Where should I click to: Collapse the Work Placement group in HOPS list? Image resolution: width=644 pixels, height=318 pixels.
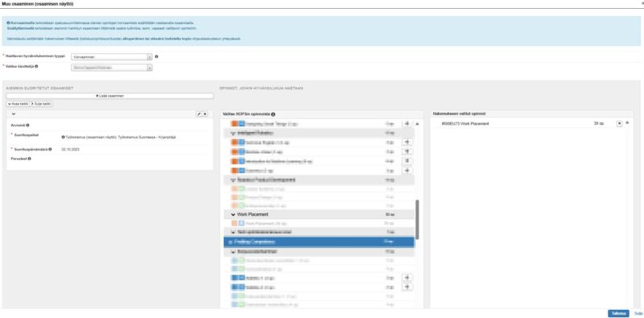[x=233, y=214]
